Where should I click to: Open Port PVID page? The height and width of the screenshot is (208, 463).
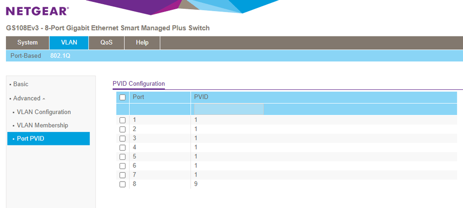pyautogui.click(x=48, y=139)
